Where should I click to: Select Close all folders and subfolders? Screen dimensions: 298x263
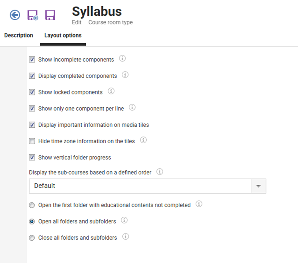click(x=32, y=238)
